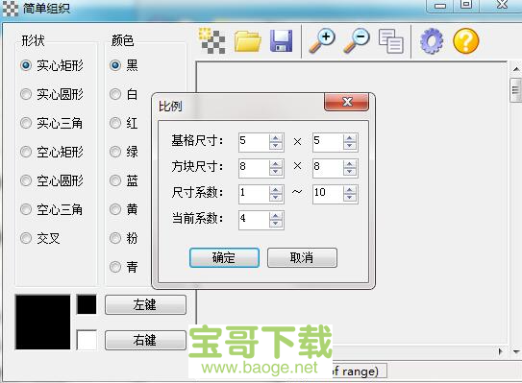Image resolution: width=522 pixels, height=383 pixels.
Task: Choose the 白 color radio button
Action: click(115, 94)
